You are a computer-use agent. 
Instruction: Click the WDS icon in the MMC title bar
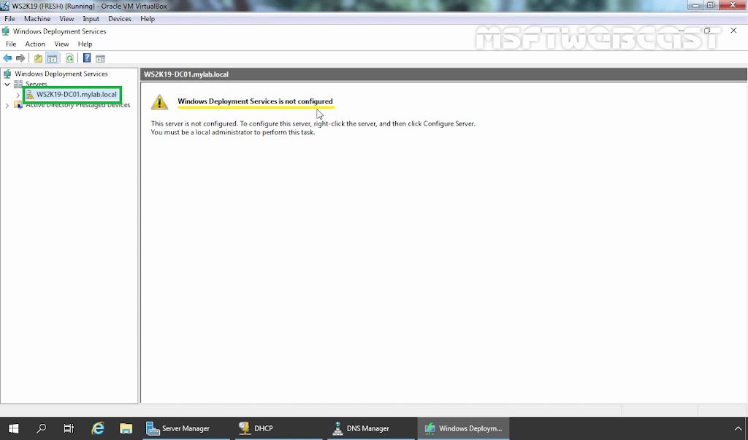[x=6, y=31]
